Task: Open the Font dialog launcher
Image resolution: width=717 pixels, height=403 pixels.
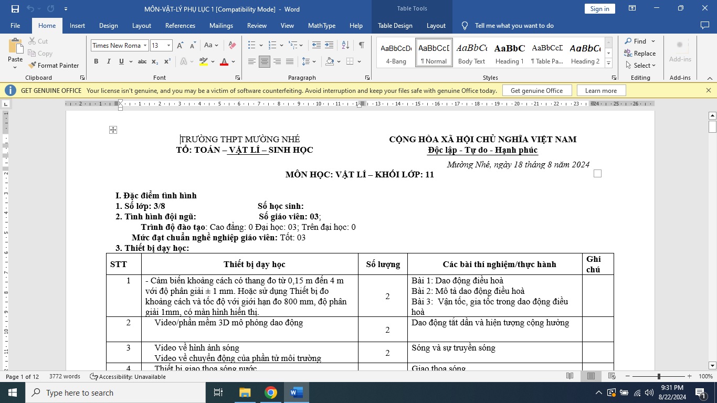Action: click(237, 78)
